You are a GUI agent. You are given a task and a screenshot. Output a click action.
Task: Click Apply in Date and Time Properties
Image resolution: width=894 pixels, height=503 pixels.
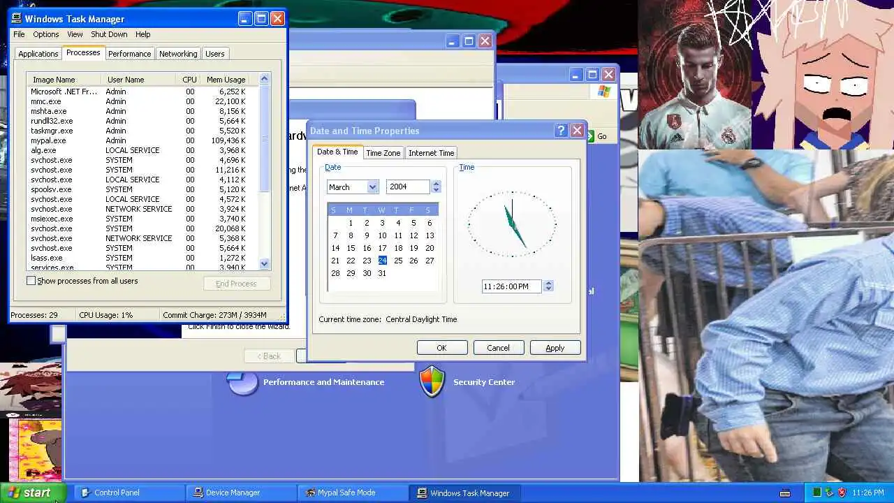click(x=555, y=348)
